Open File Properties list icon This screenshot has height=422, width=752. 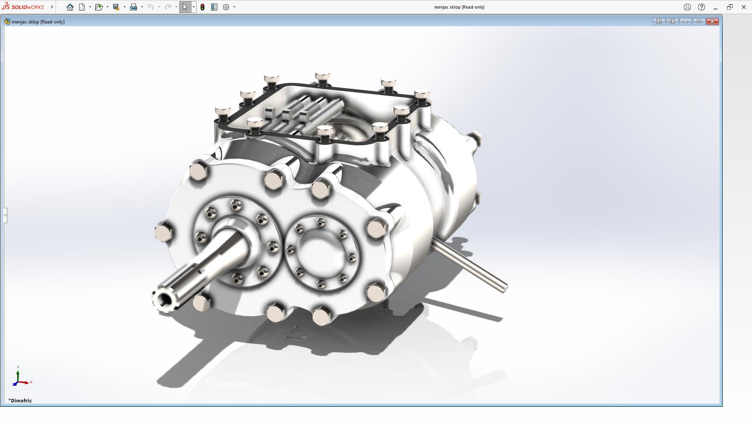point(214,7)
